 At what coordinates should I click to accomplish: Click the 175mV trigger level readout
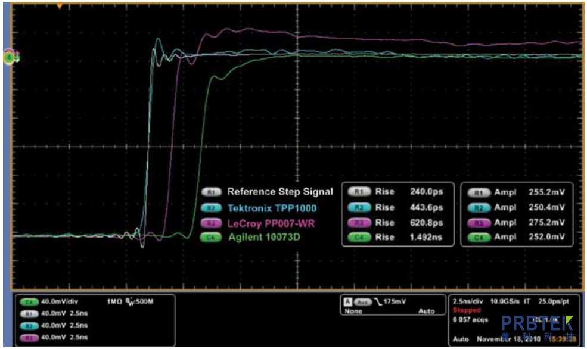point(395,301)
